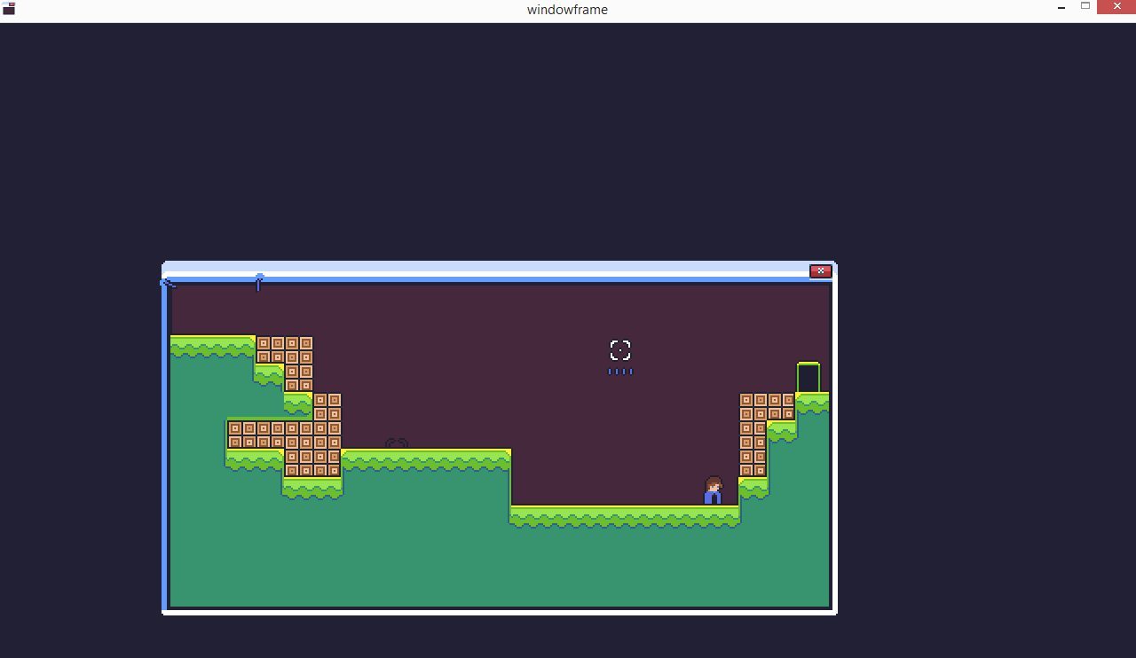
Task: Click the white dashed crosshair reticle
Action: point(620,350)
